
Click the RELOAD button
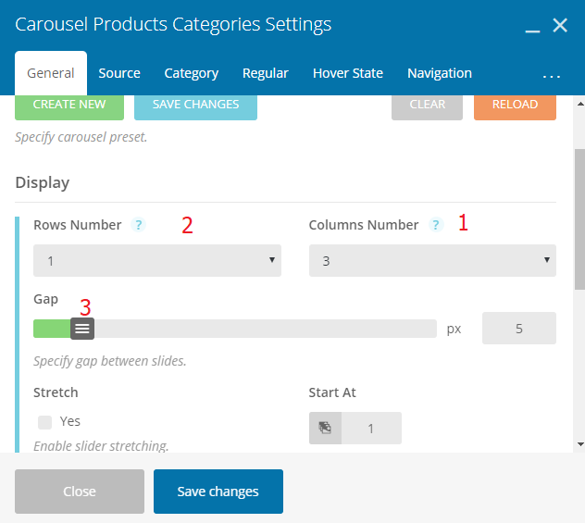point(515,106)
